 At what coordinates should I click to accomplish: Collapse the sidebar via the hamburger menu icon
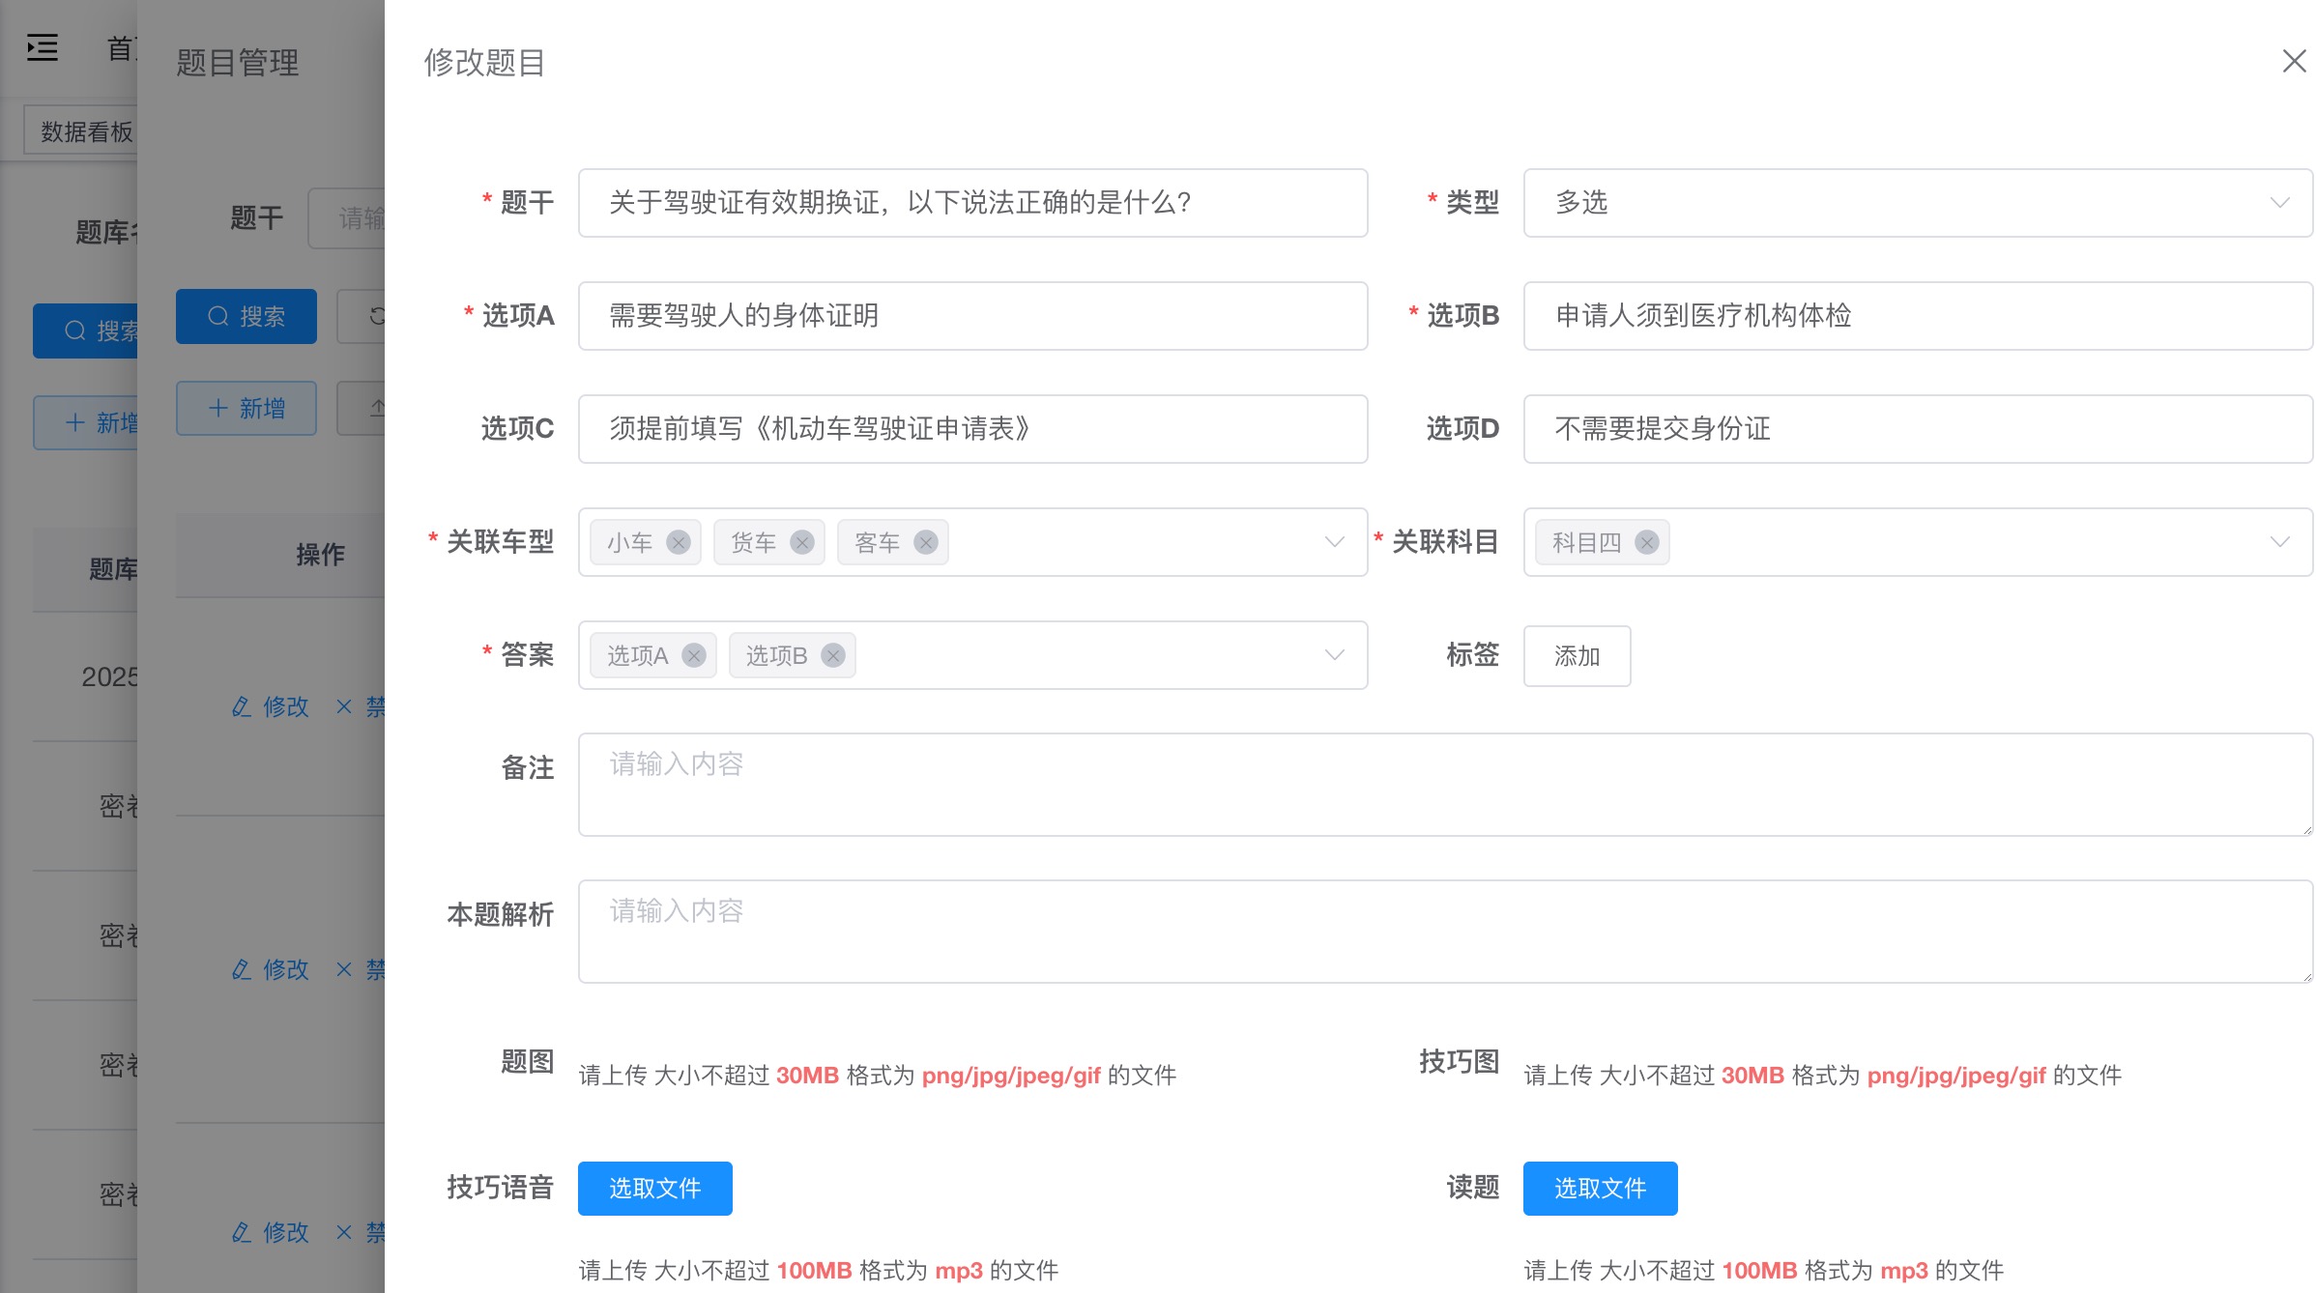[43, 47]
